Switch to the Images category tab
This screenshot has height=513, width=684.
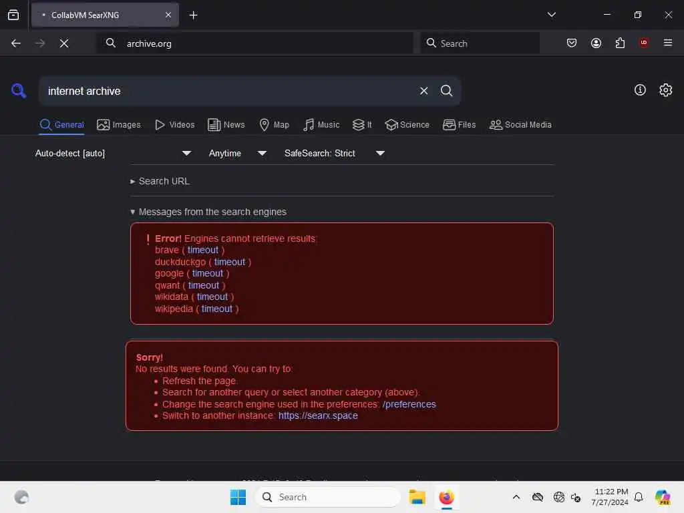click(x=119, y=125)
